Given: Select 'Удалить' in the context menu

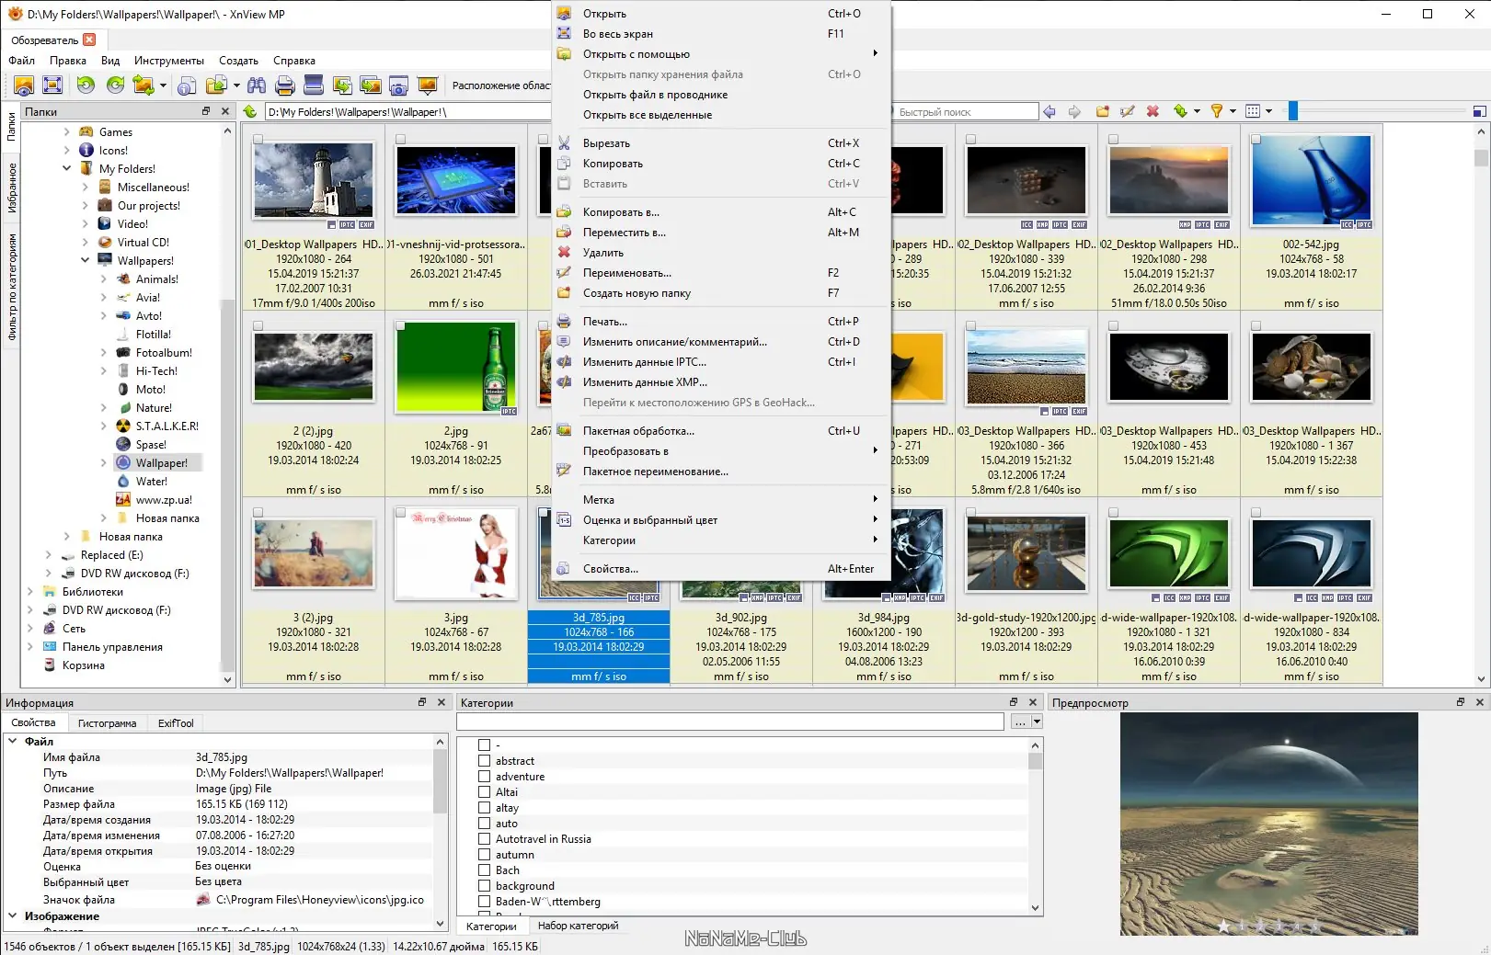Looking at the screenshot, I should coord(603,253).
